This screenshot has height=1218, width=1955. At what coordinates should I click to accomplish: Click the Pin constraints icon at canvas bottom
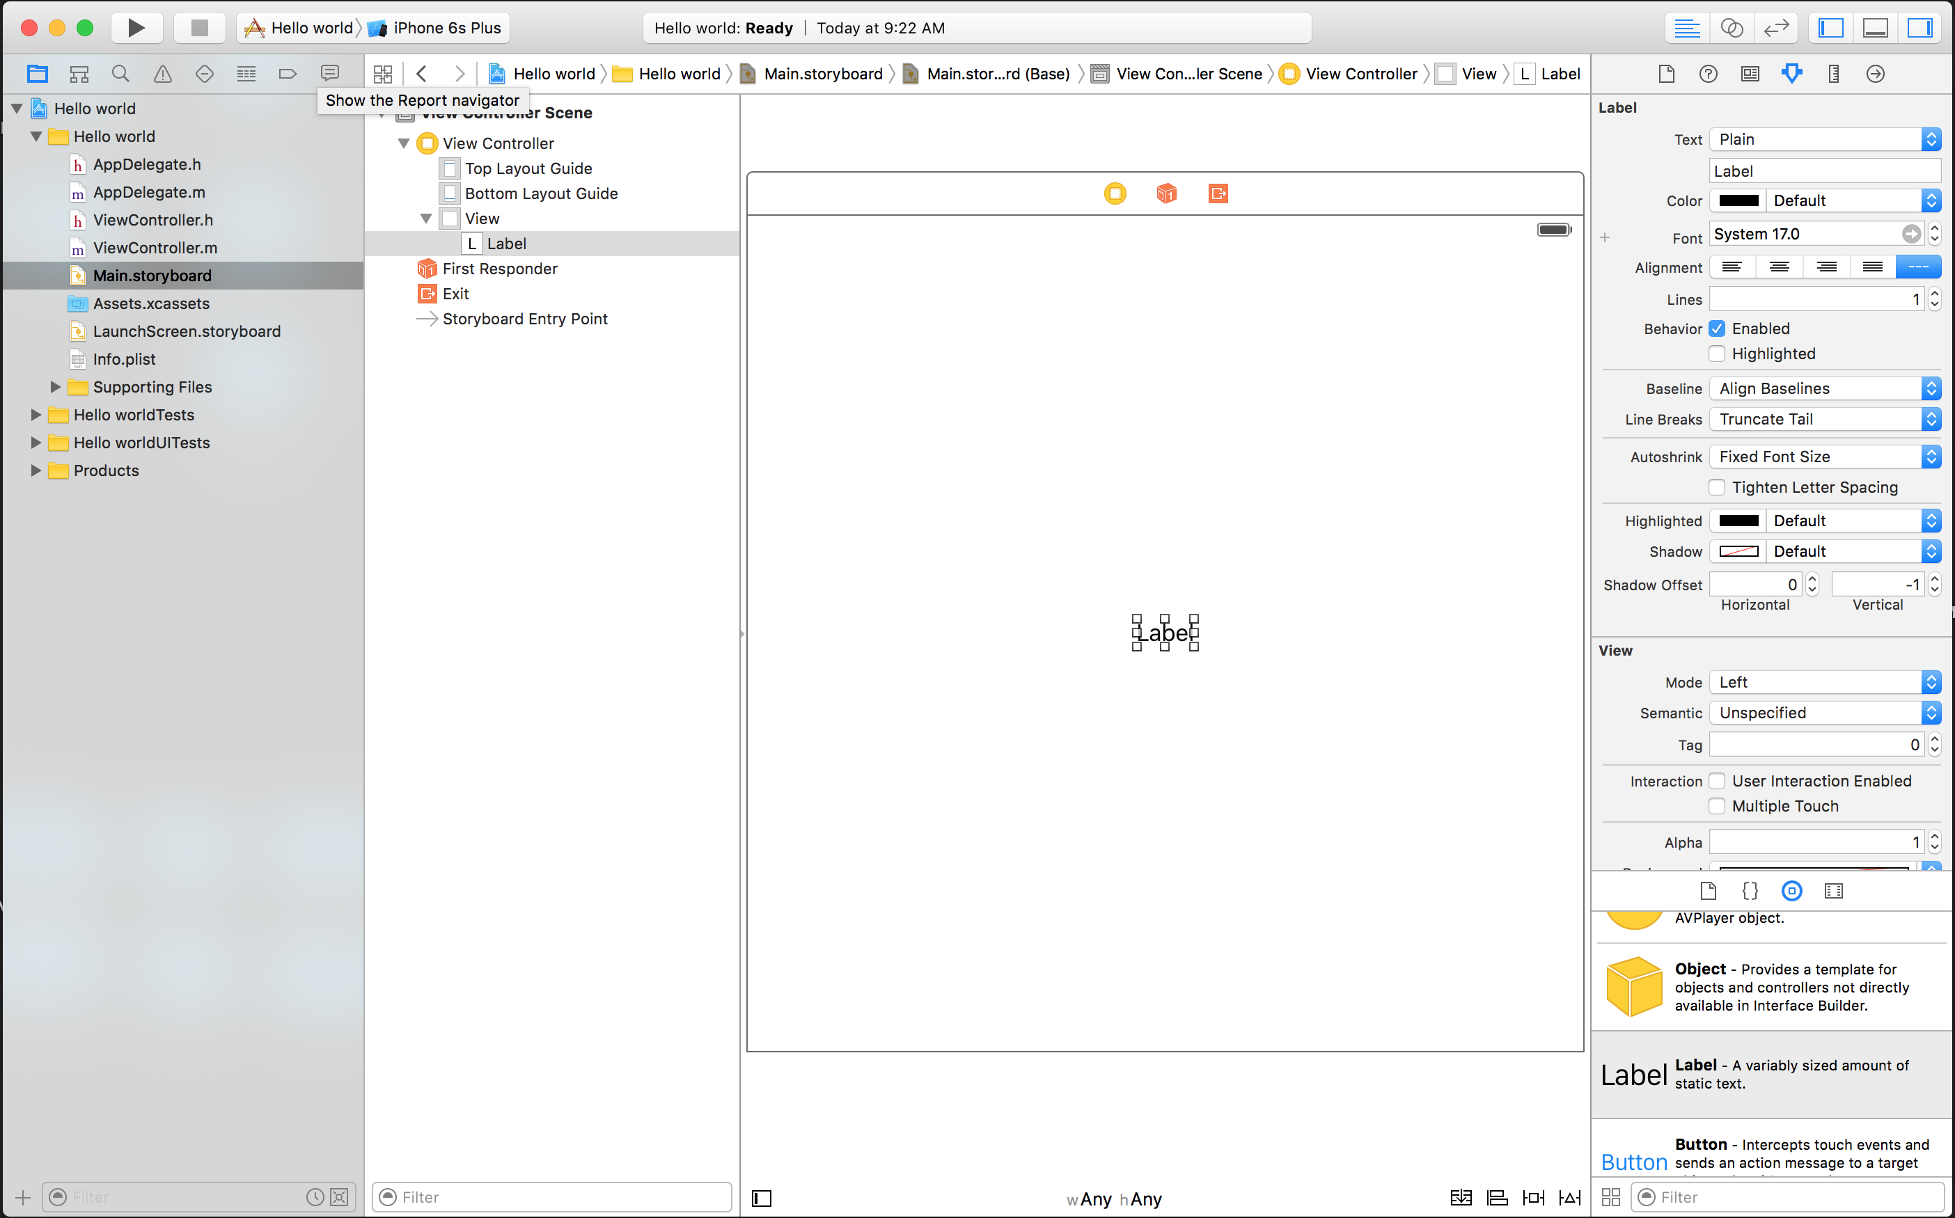coord(1532,1197)
